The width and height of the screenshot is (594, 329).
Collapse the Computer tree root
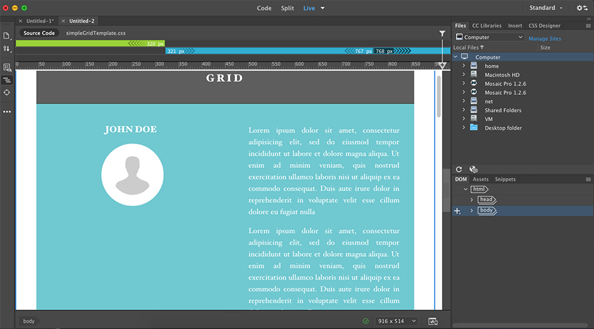456,57
